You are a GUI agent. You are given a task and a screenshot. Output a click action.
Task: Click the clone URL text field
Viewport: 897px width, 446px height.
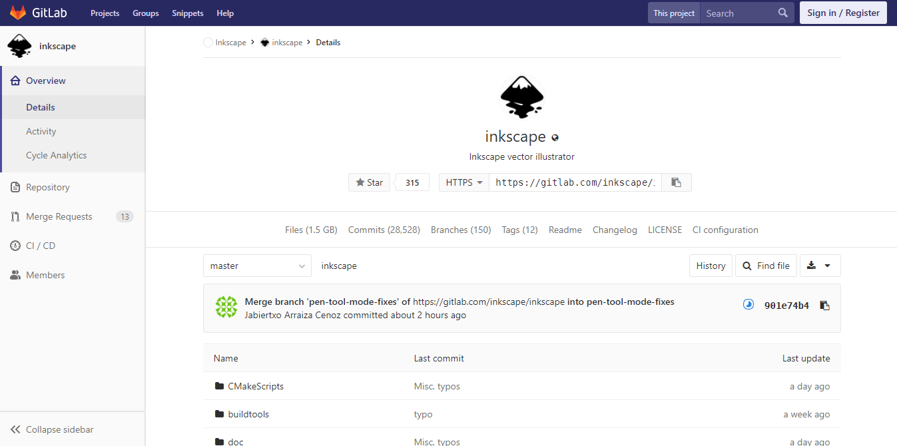coord(575,182)
